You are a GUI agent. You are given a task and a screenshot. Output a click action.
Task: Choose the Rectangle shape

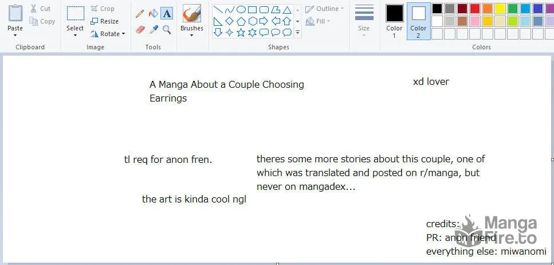(x=252, y=10)
